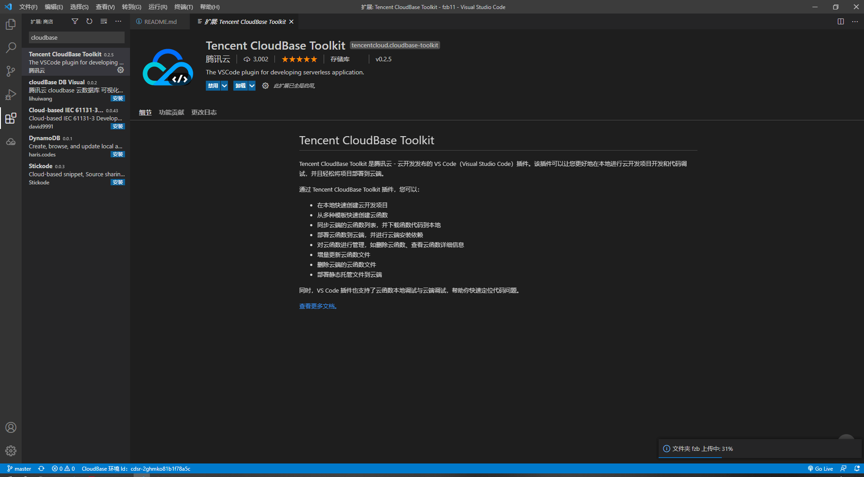Click the CloudBase Toolkit extension logo
Image resolution: width=864 pixels, height=477 pixels.
(168, 68)
